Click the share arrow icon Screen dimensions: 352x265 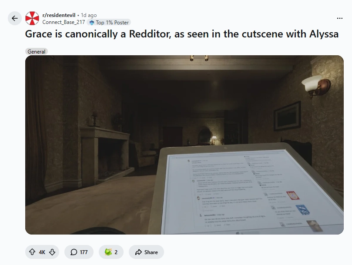(138, 252)
